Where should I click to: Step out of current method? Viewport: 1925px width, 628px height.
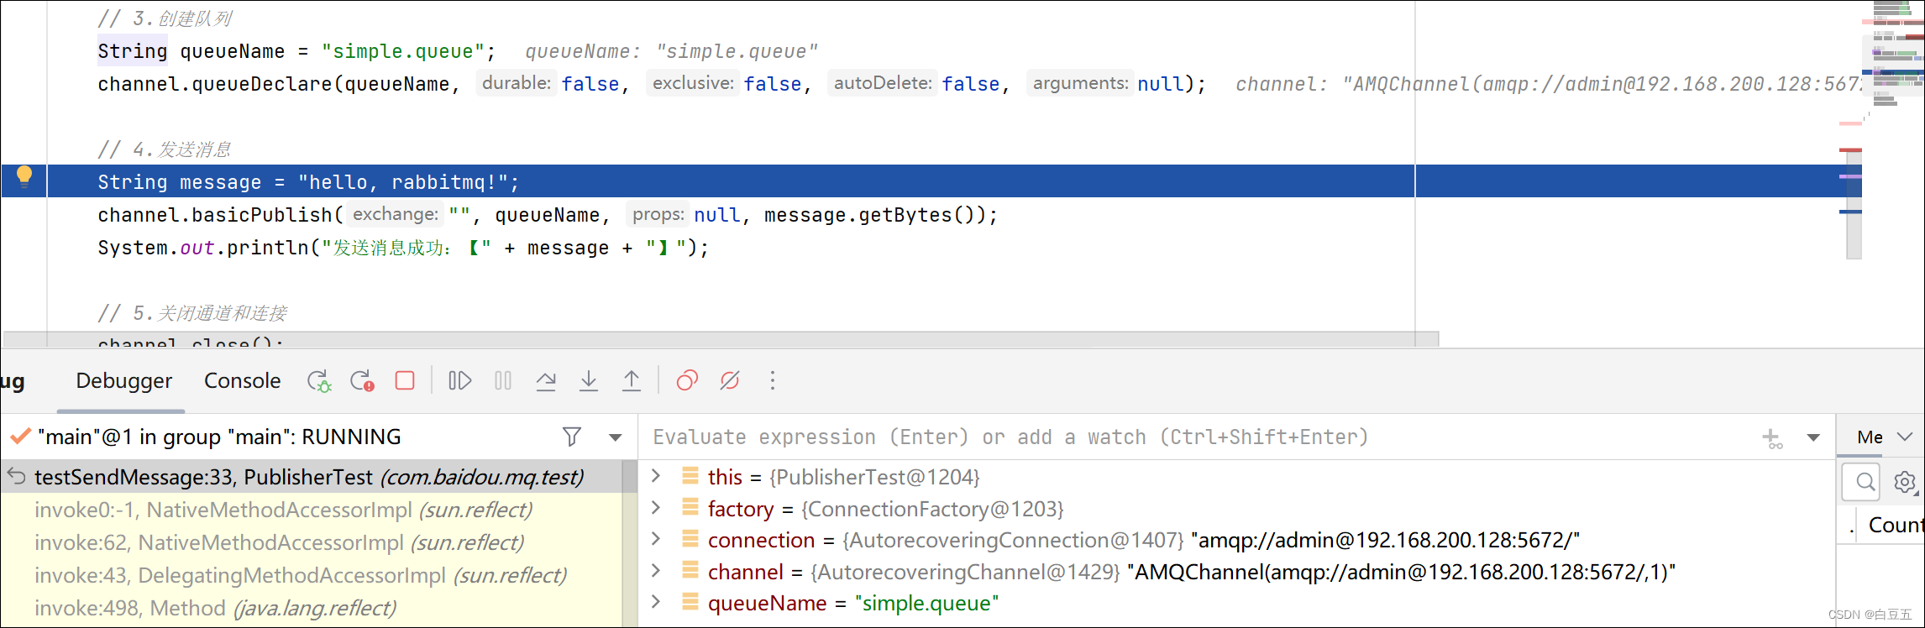pyautogui.click(x=632, y=381)
